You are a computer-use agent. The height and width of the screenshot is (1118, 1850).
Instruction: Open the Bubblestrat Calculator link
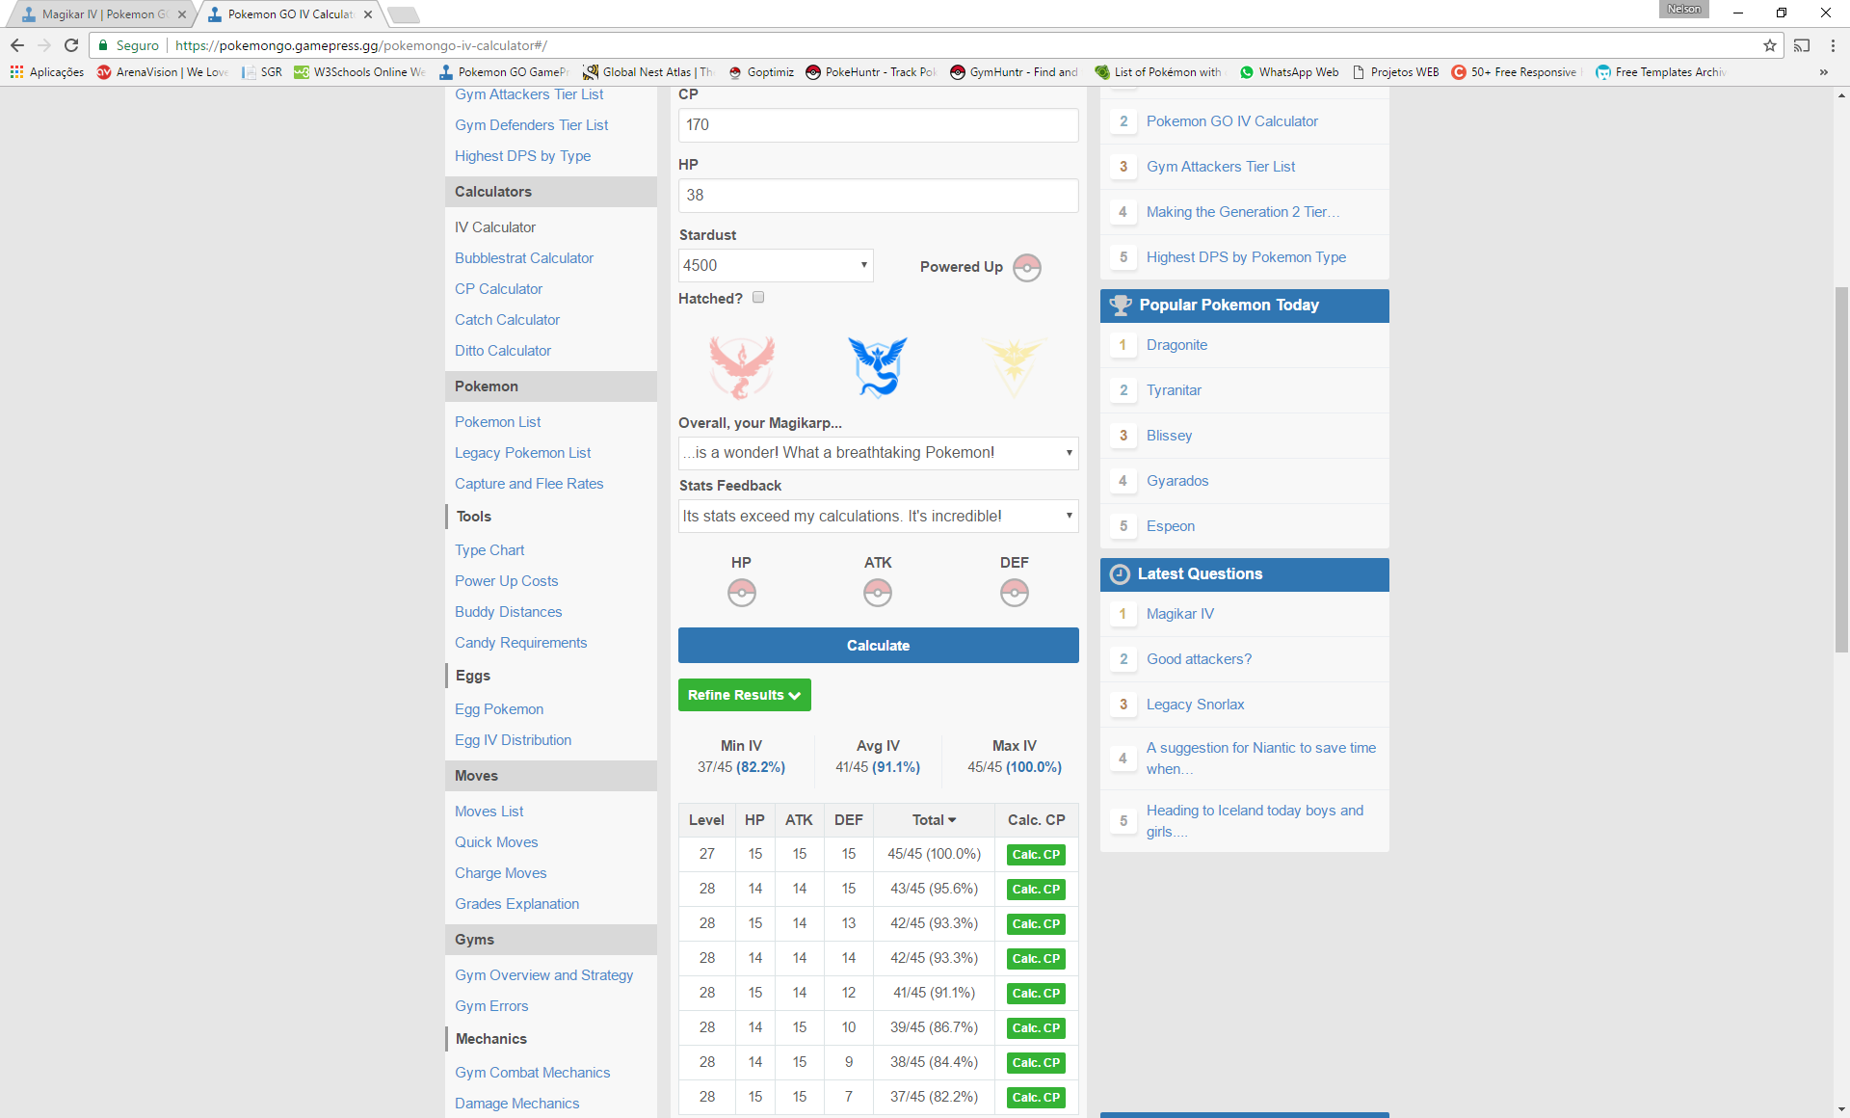coord(524,258)
